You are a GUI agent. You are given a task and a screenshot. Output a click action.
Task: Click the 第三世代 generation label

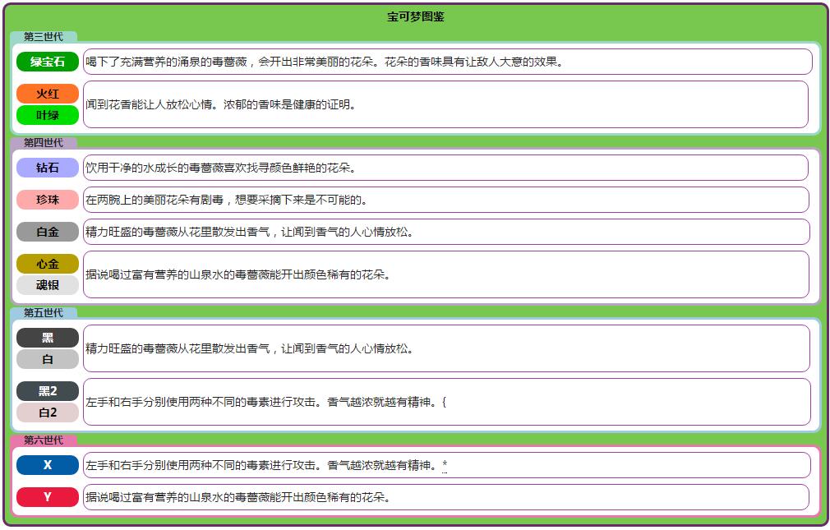coord(44,36)
